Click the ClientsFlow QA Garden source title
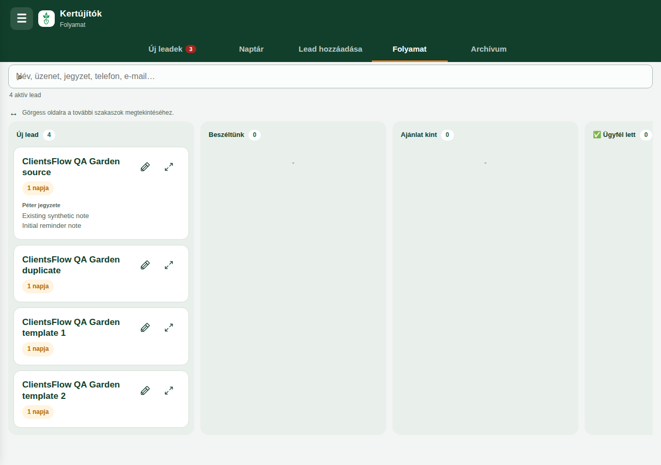This screenshot has width=661, height=465. (71, 167)
